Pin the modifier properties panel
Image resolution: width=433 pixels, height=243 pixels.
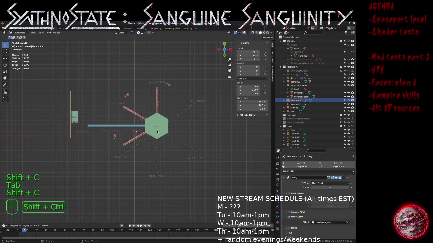[x=353, y=156]
